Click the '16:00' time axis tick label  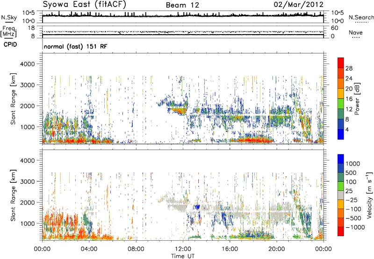(230, 249)
